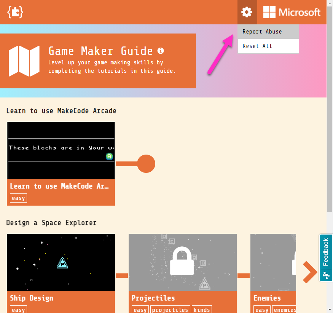
Task: Click the vertical scrollbar thumb
Action: click(330, 109)
